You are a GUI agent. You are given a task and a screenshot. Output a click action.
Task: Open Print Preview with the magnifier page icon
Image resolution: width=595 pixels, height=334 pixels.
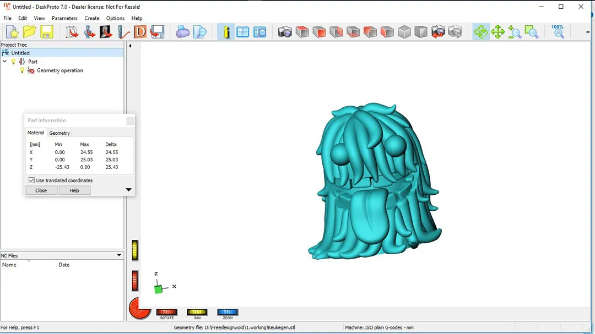pyautogui.click(x=200, y=32)
